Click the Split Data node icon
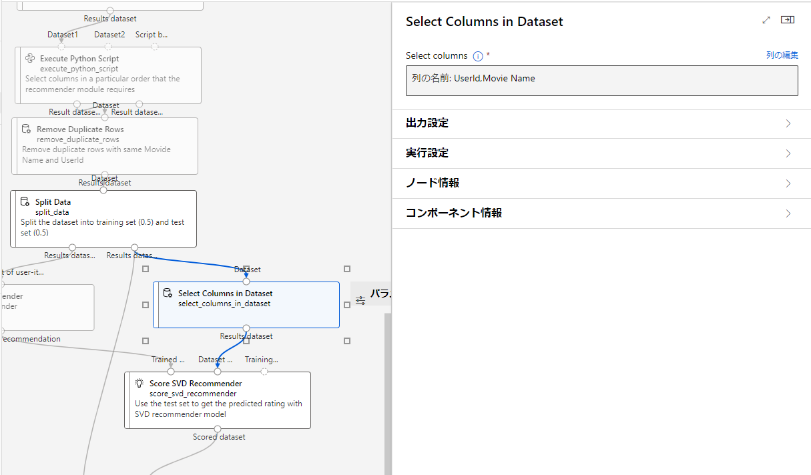The image size is (811, 475). click(25, 201)
